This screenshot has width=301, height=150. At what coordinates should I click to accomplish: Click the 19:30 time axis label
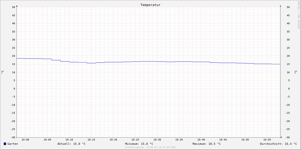(x=157, y=140)
